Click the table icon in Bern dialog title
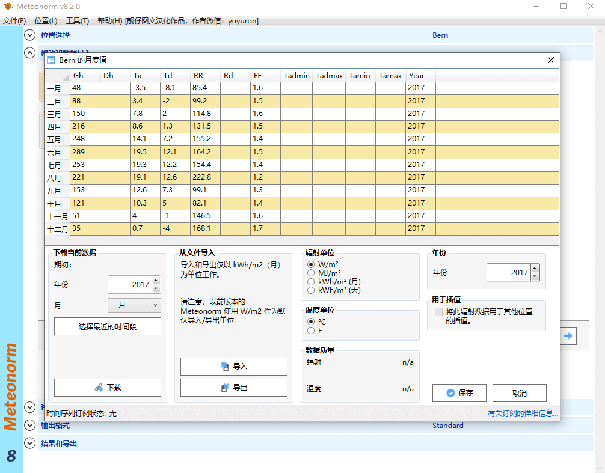605x473 pixels. (51, 60)
